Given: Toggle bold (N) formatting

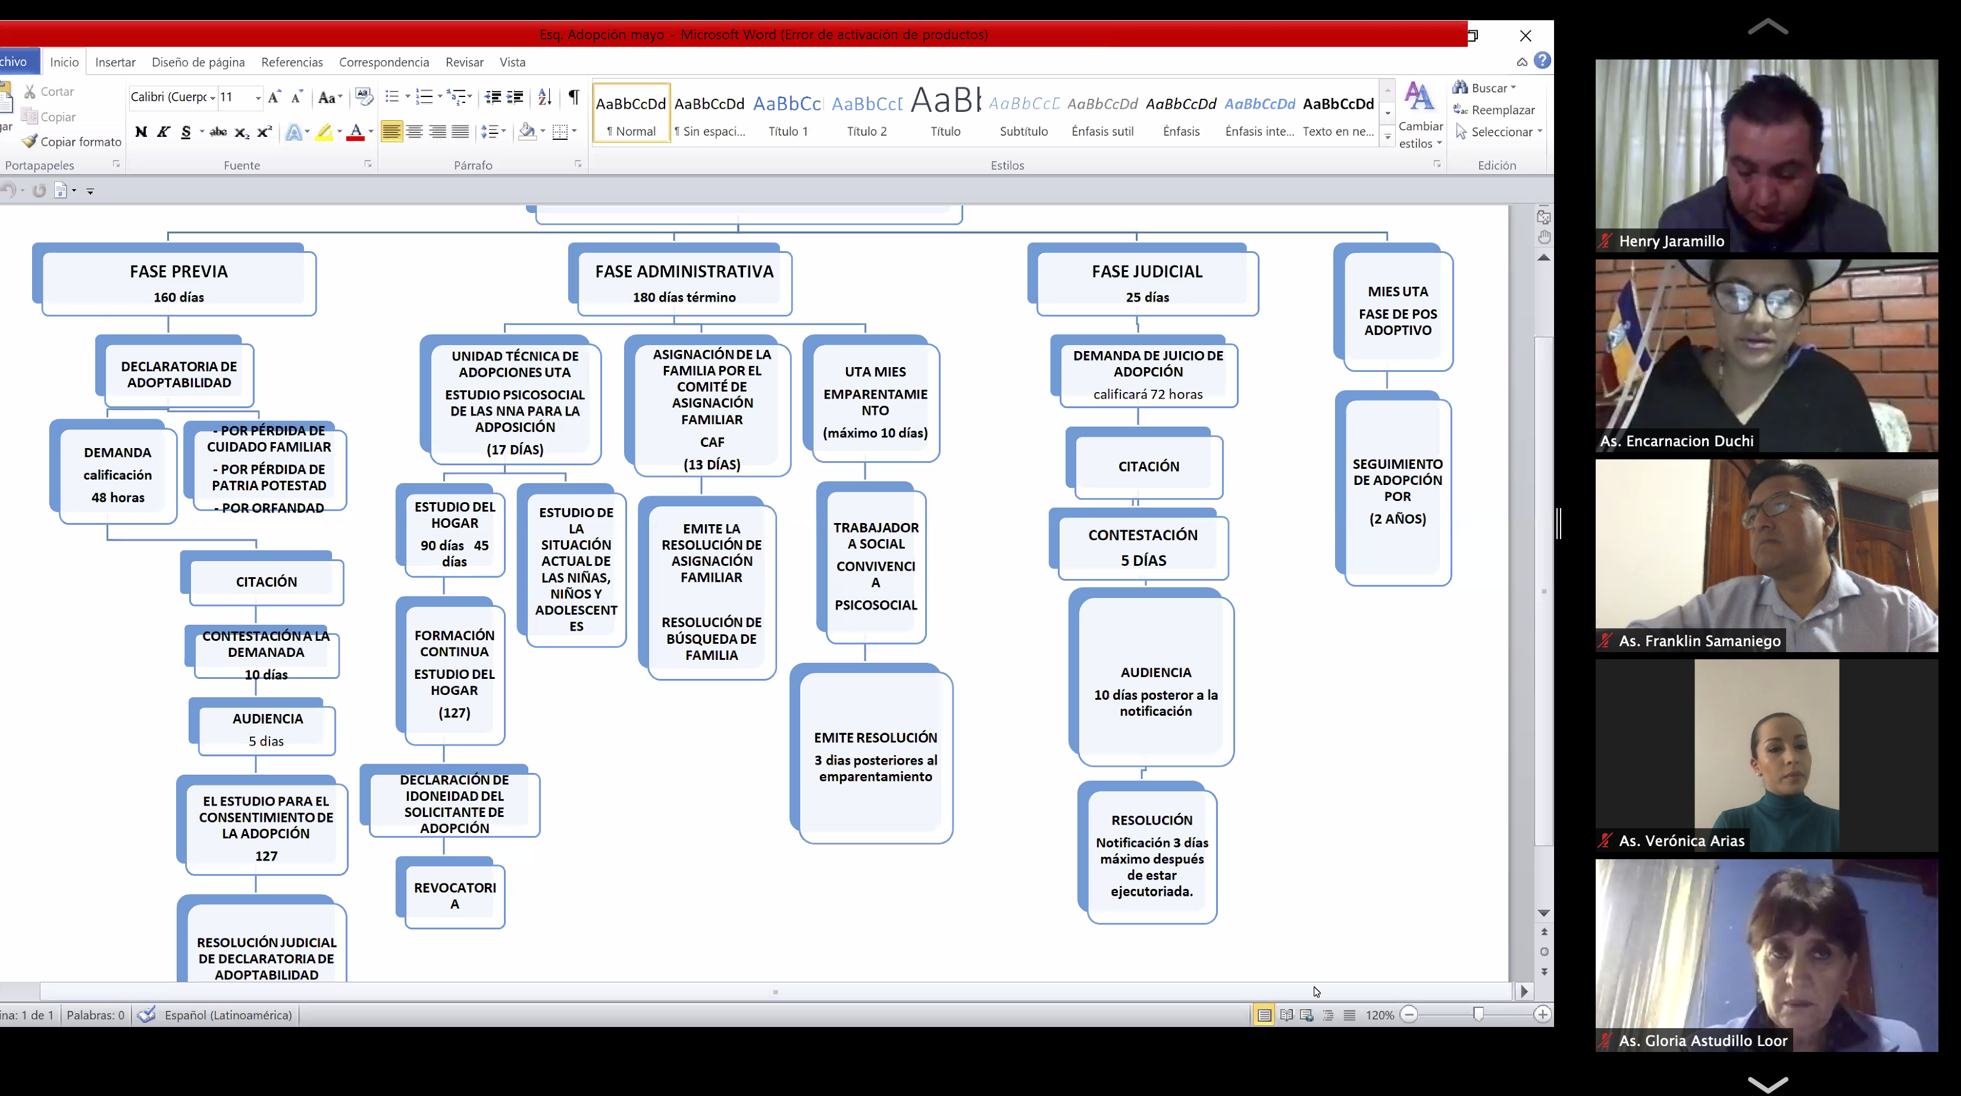Looking at the screenshot, I should point(141,133).
